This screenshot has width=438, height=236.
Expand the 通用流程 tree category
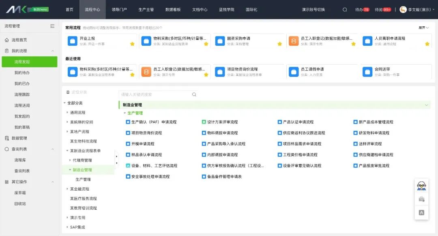click(67, 113)
